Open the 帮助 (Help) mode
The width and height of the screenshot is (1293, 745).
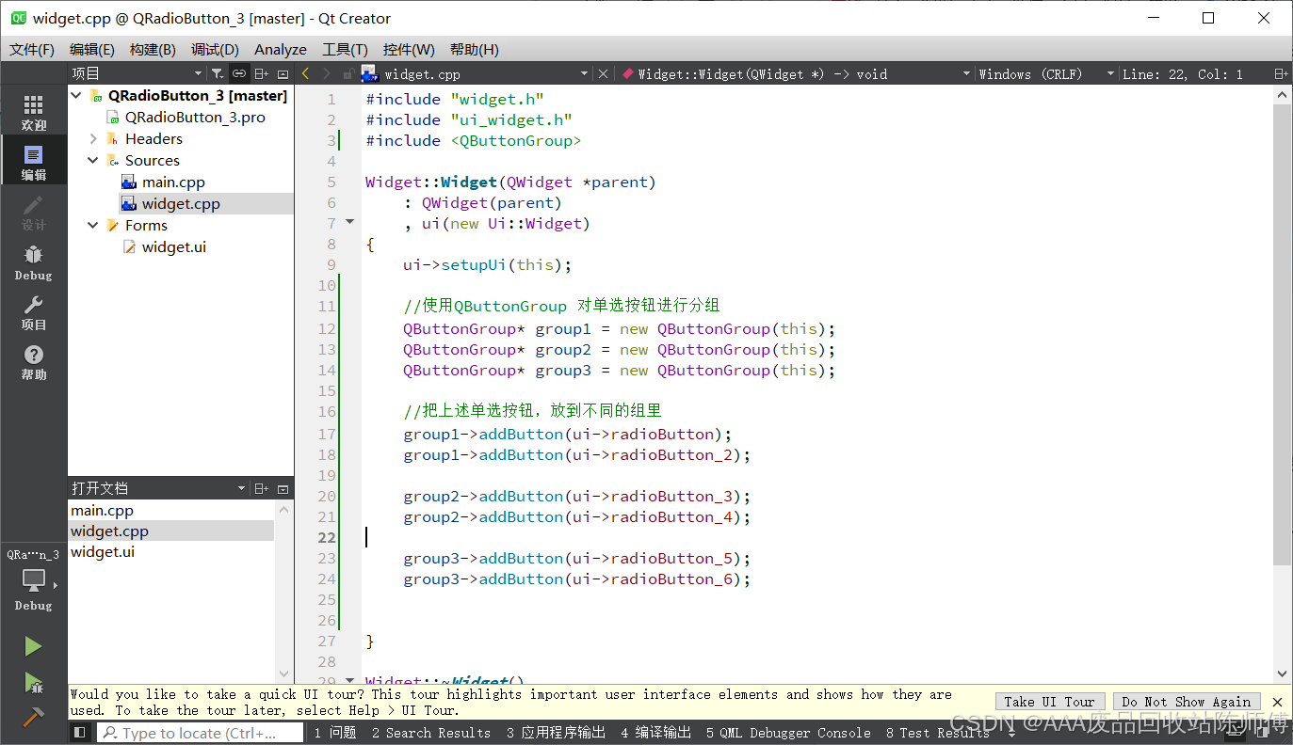(33, 362)
